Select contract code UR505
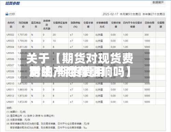The image size is (171, 132). tap(10, 53)
